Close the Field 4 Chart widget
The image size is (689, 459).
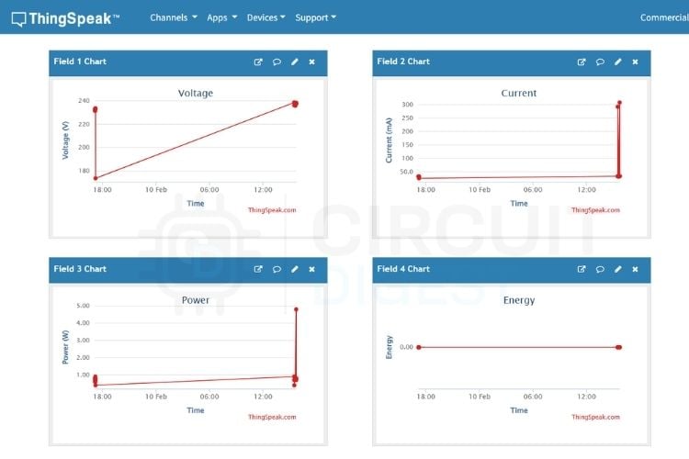click(636, 269)
